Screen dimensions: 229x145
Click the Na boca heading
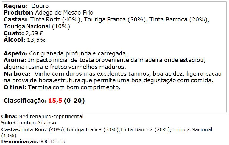point(17,74)
